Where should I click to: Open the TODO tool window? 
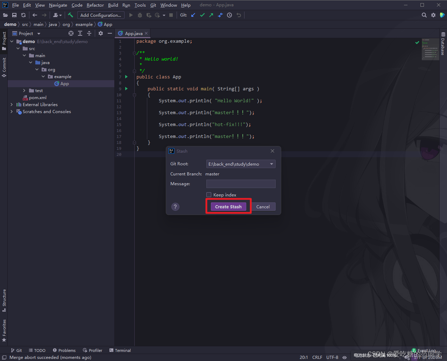click(x=37, y=350)
